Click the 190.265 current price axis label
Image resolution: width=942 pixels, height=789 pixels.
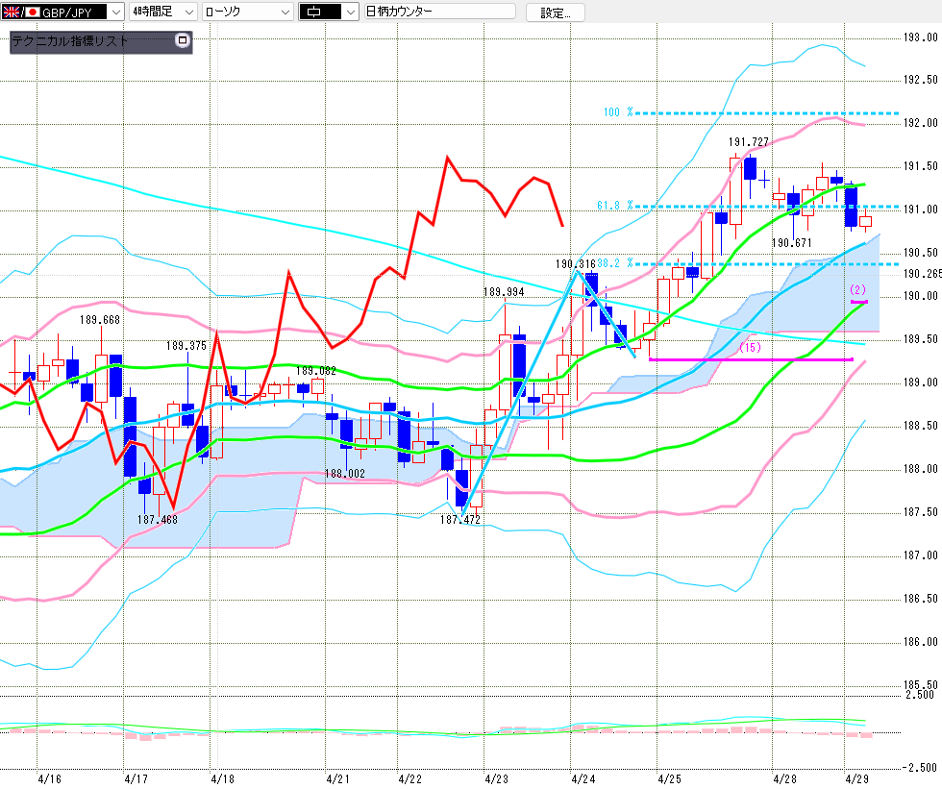click(923, 274)
